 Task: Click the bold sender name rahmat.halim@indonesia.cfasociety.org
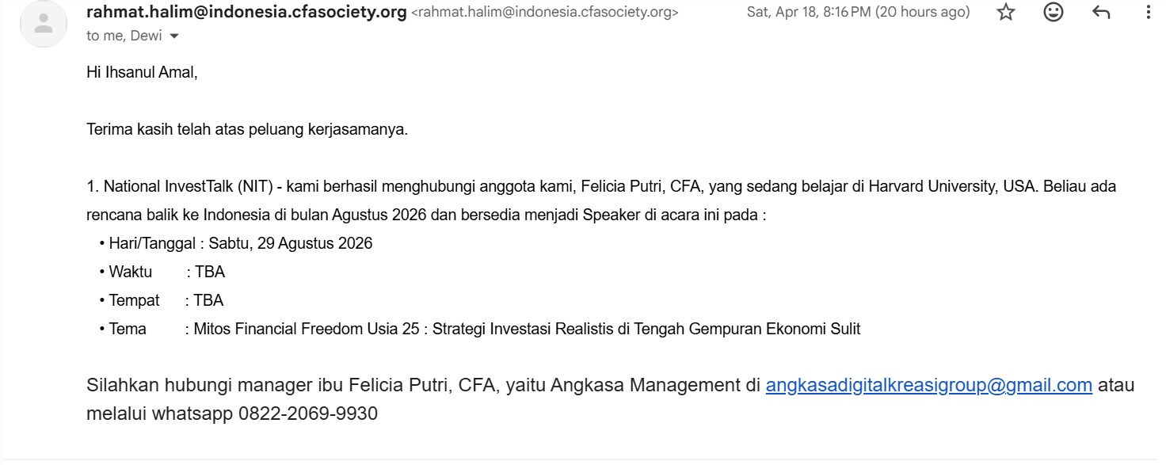[x=246, y=13]
